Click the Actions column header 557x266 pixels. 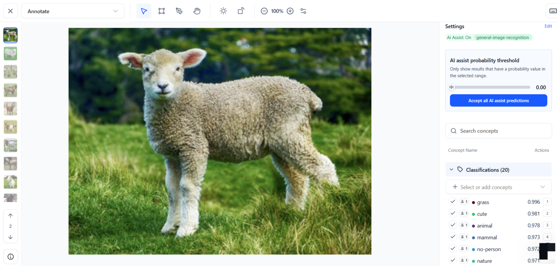click(x=542, y=150)
